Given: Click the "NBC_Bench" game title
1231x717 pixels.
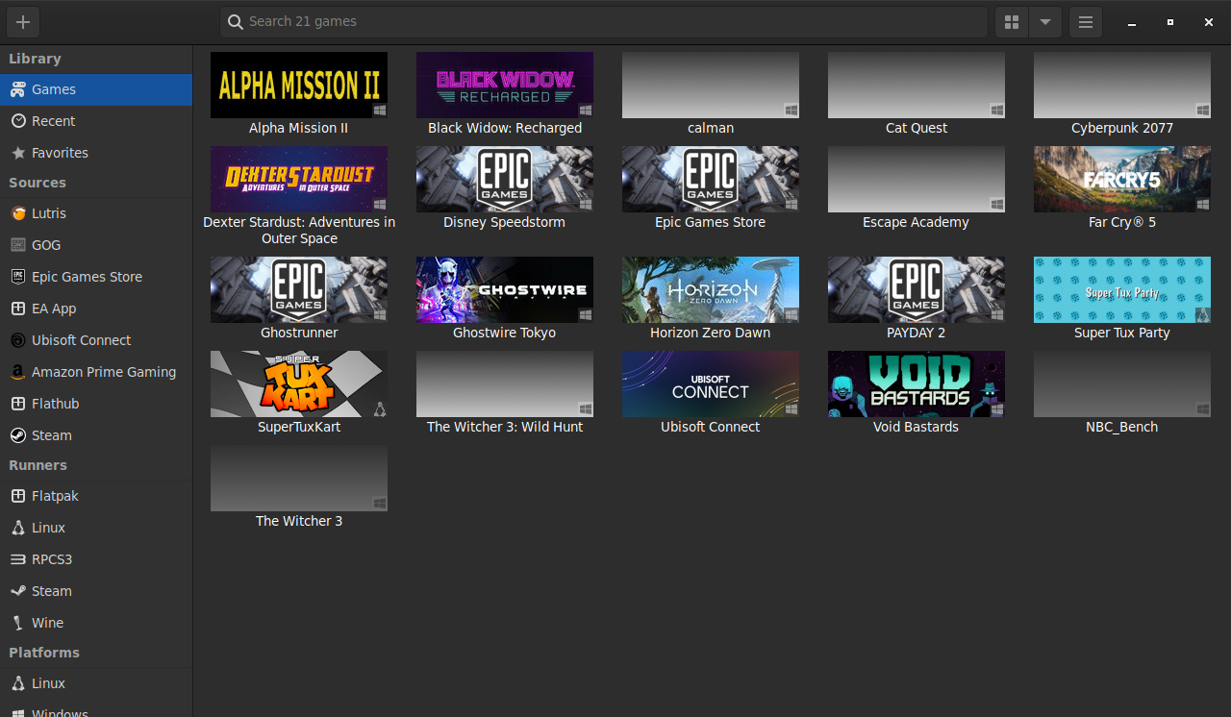Looking at the screenshot, I should click(x=1122, y=427).
